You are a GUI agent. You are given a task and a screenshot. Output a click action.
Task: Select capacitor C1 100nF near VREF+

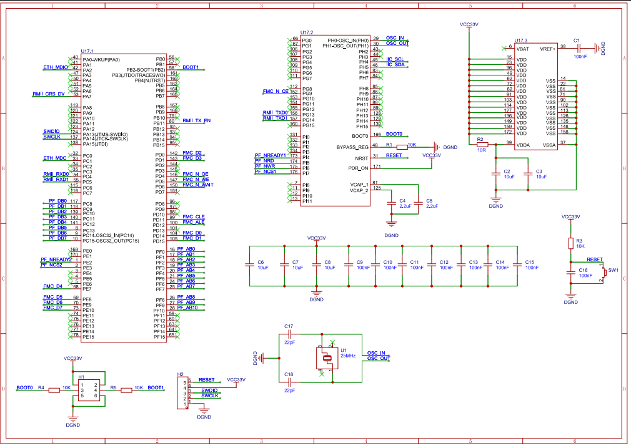tap(580, 47)
